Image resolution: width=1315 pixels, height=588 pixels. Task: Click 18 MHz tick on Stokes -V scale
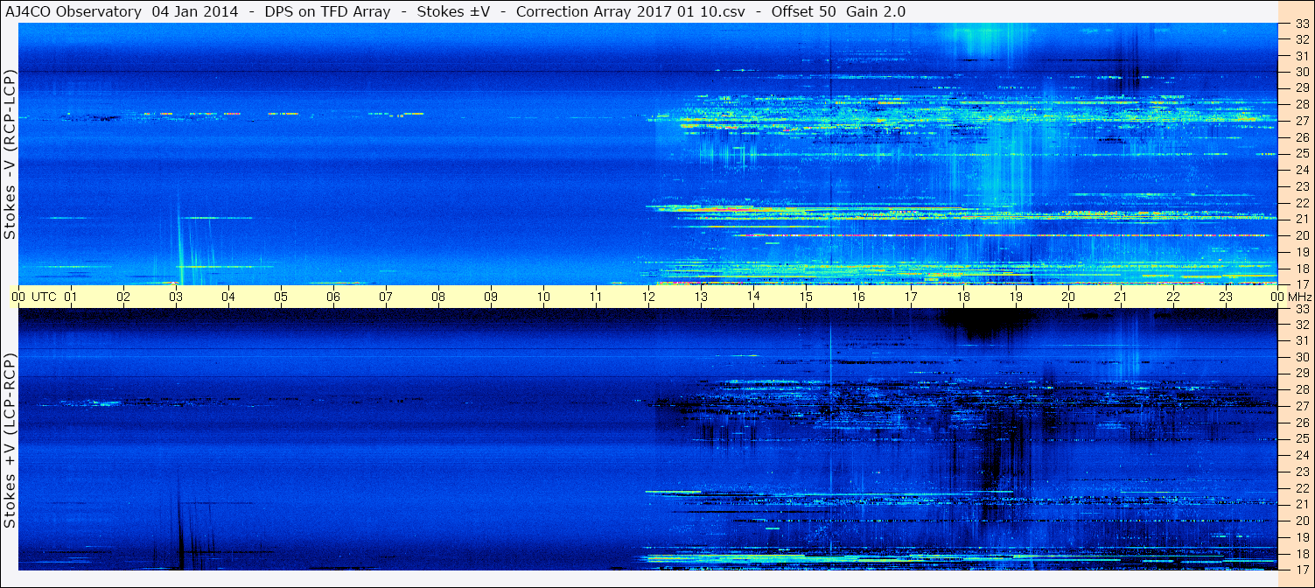tap(1302, 269)
